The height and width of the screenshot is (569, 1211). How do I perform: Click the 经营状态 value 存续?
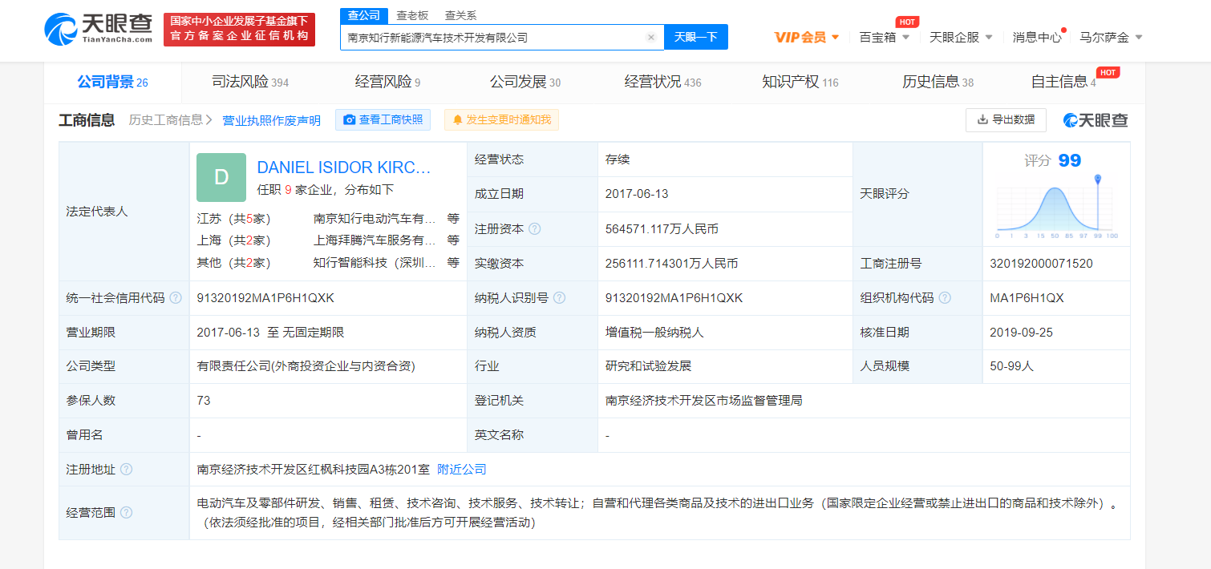[x=618, y=159]
